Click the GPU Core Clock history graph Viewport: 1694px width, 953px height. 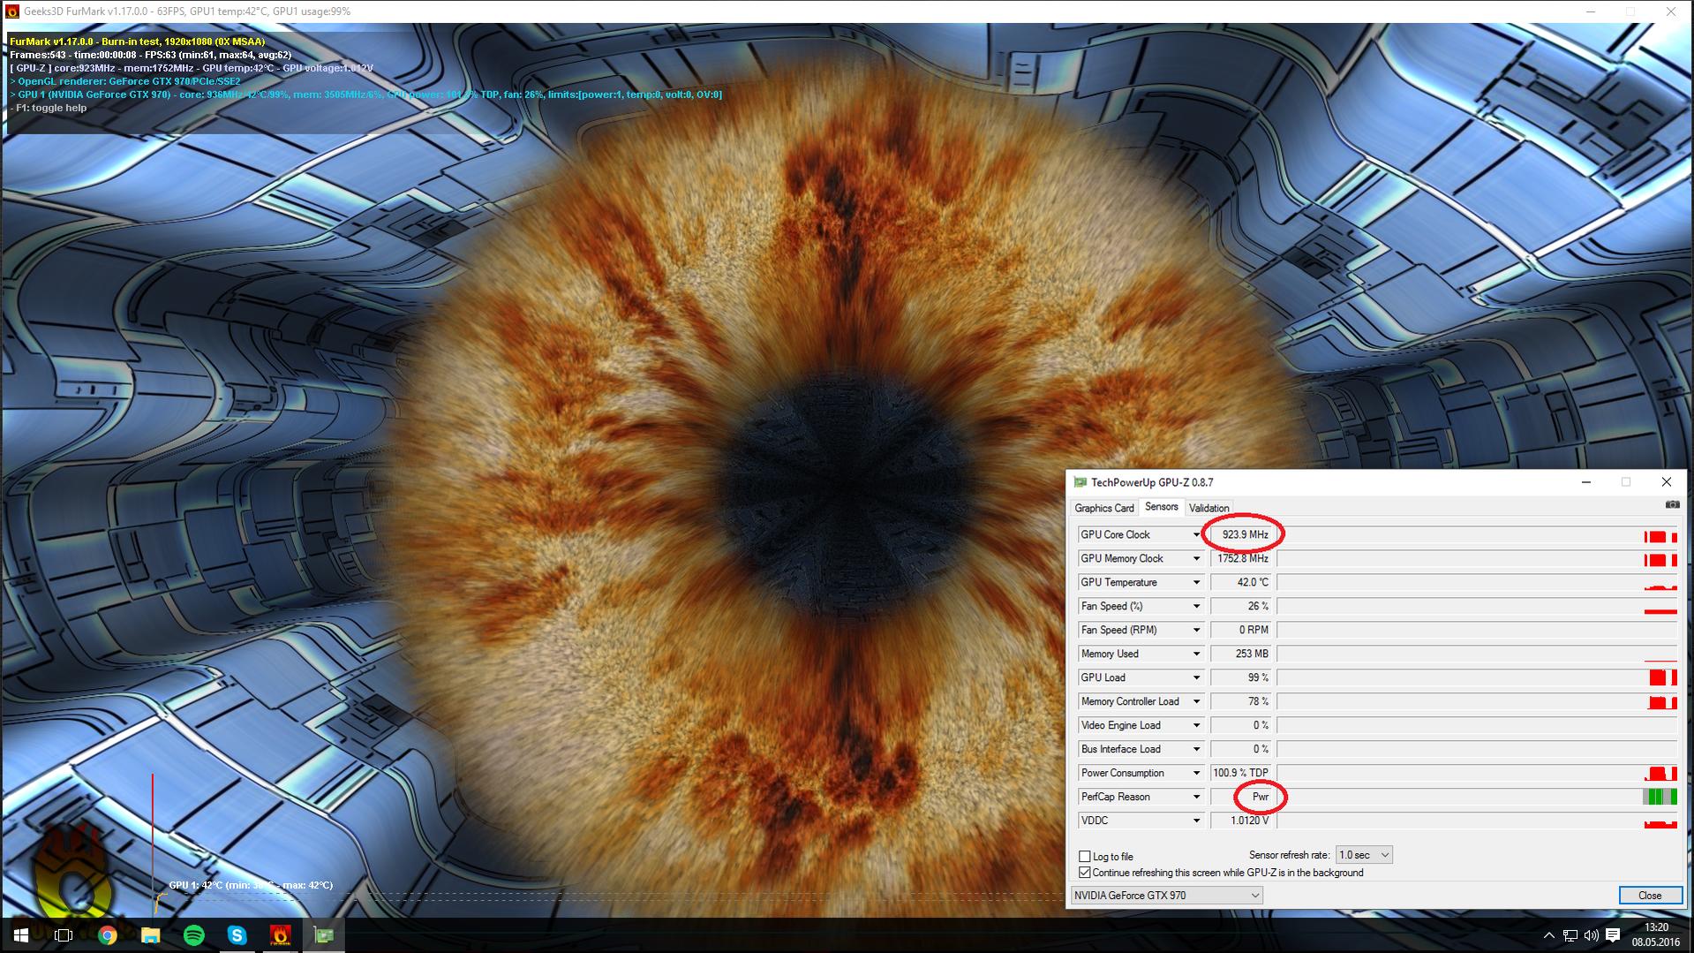click(1477, 535)
